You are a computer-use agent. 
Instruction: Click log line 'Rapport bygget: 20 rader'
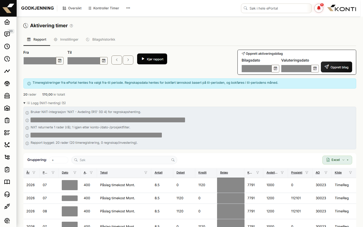coord(84,143)
